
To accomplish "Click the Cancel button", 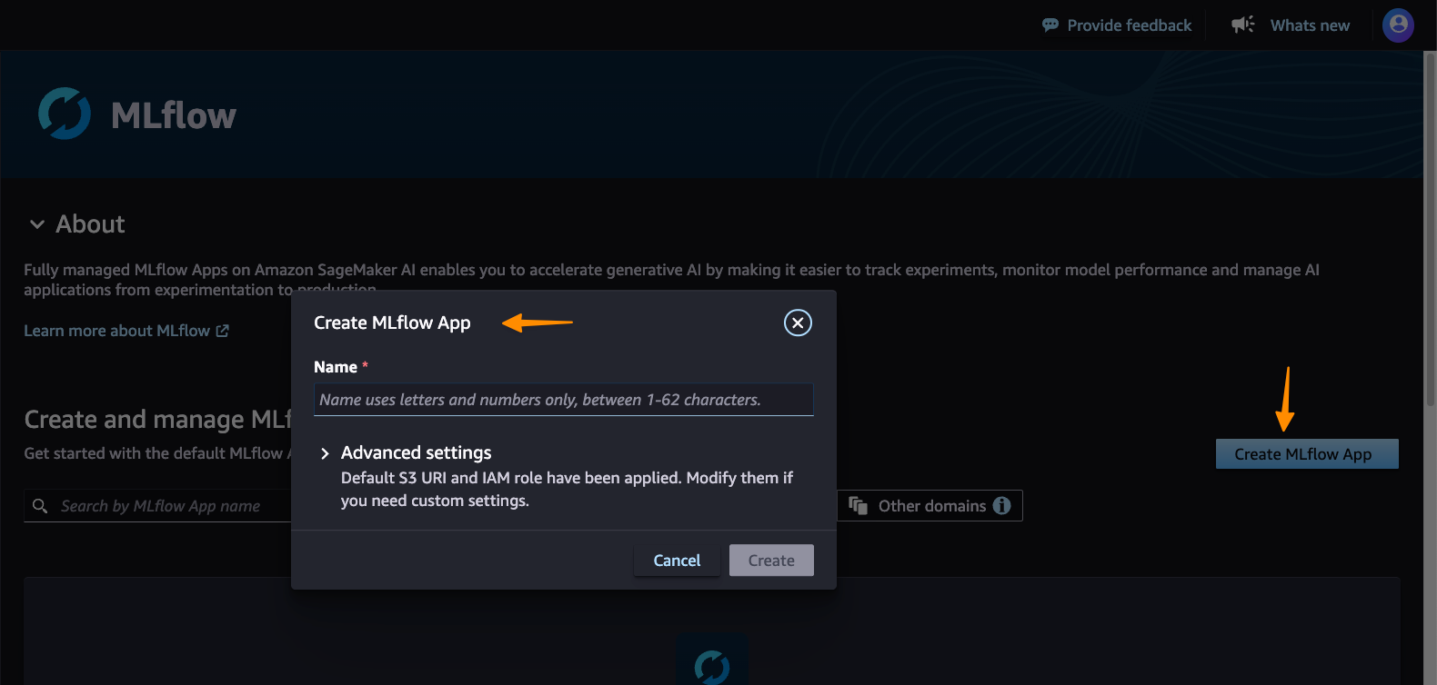I will click(677, 561).
